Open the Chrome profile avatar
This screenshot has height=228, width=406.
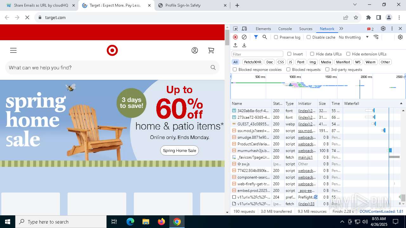pos(389,17)
